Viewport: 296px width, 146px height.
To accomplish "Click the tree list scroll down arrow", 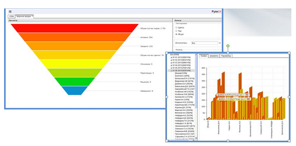I will click(196, 138).
